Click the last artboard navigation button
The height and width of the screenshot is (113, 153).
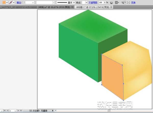tap(21, 110)
